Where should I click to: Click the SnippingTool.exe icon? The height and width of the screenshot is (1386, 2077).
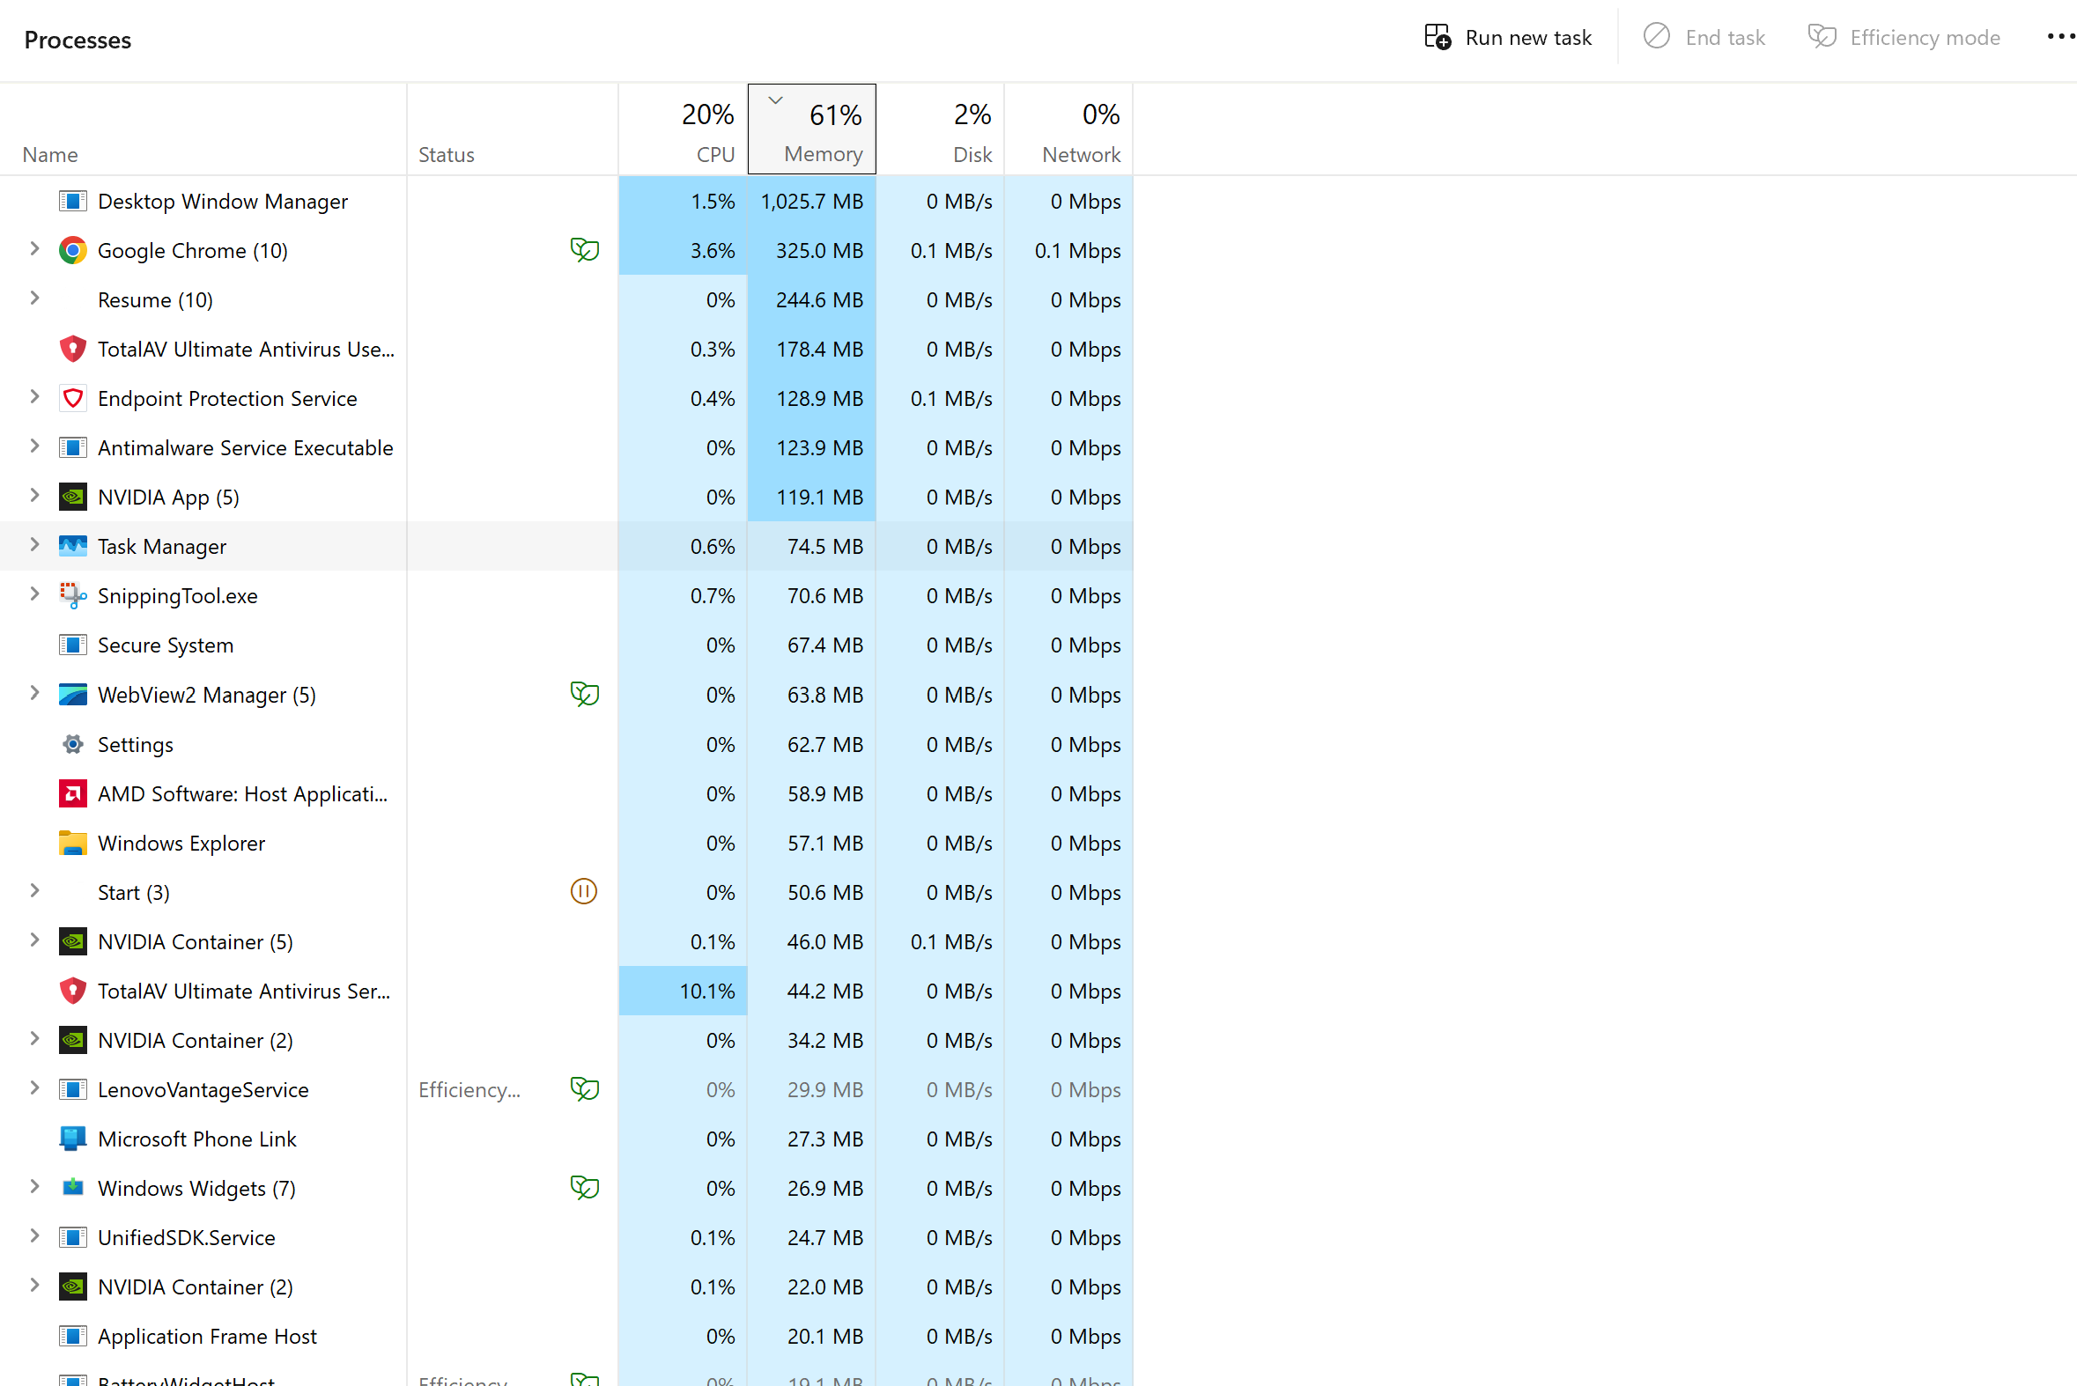(72, 596)
